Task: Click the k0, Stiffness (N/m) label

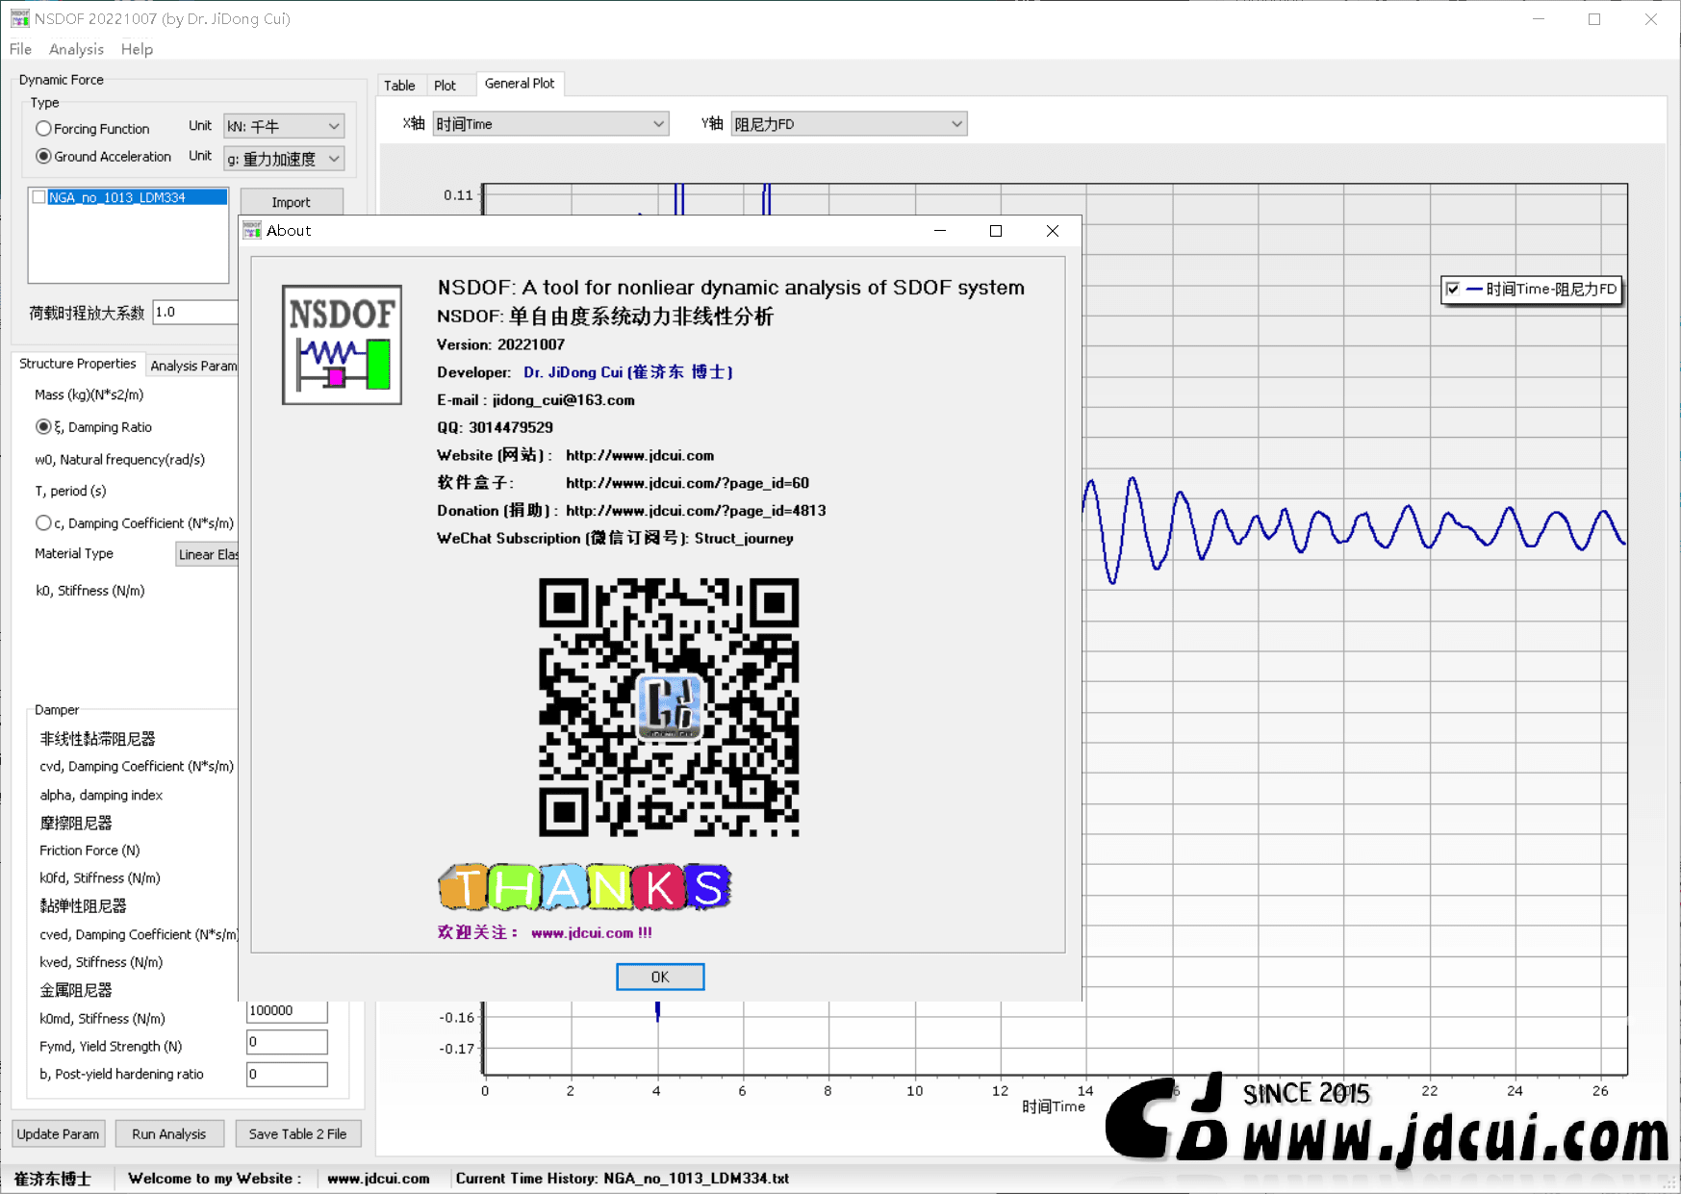Action: tap(90, 591)
